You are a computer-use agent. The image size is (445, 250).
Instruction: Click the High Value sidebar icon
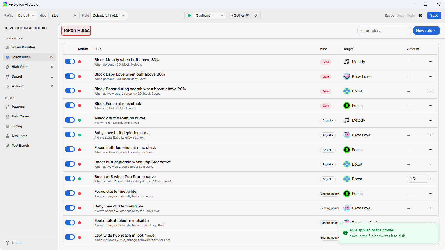pos(8,67)
